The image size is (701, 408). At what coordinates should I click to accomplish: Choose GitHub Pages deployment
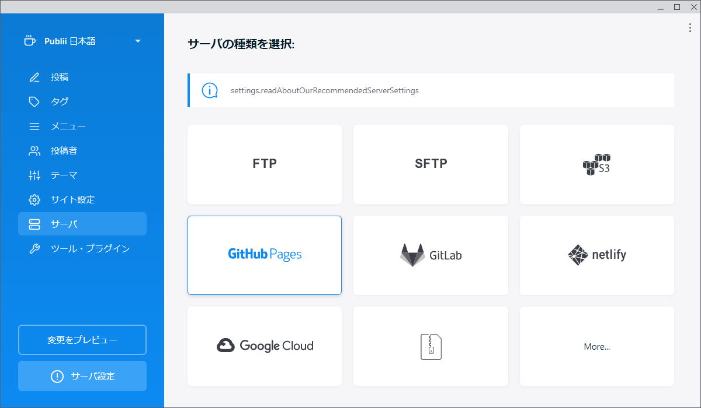(x=264, y=255)
